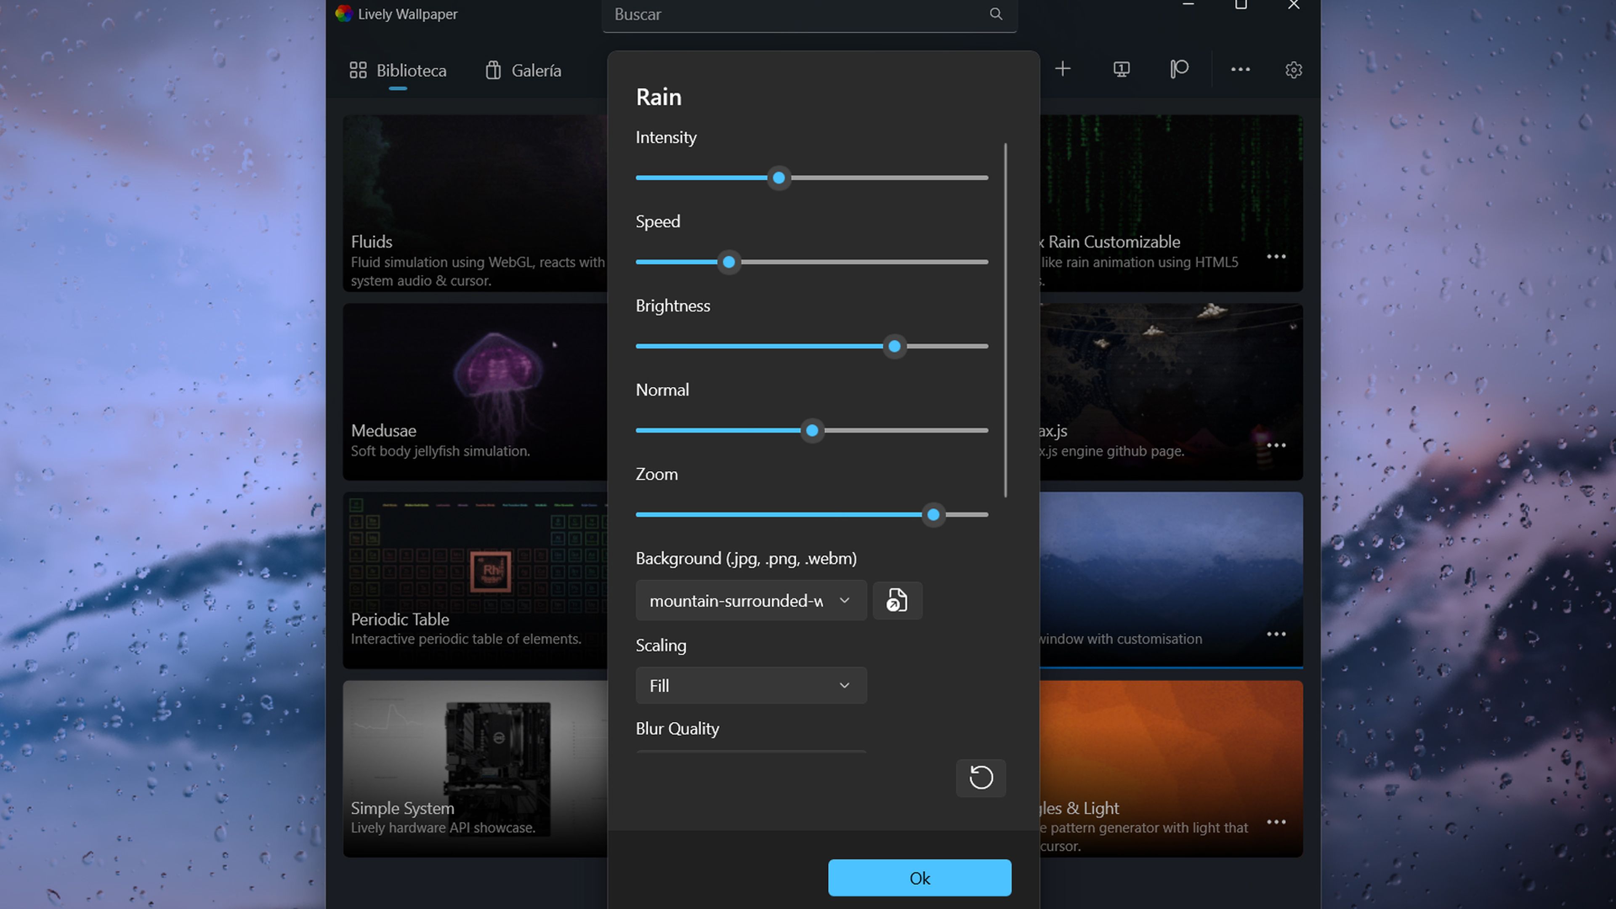Click the restore defaults circular arrow icon
Viewport: 1616px width, 909px height.
tap(981, 778)
